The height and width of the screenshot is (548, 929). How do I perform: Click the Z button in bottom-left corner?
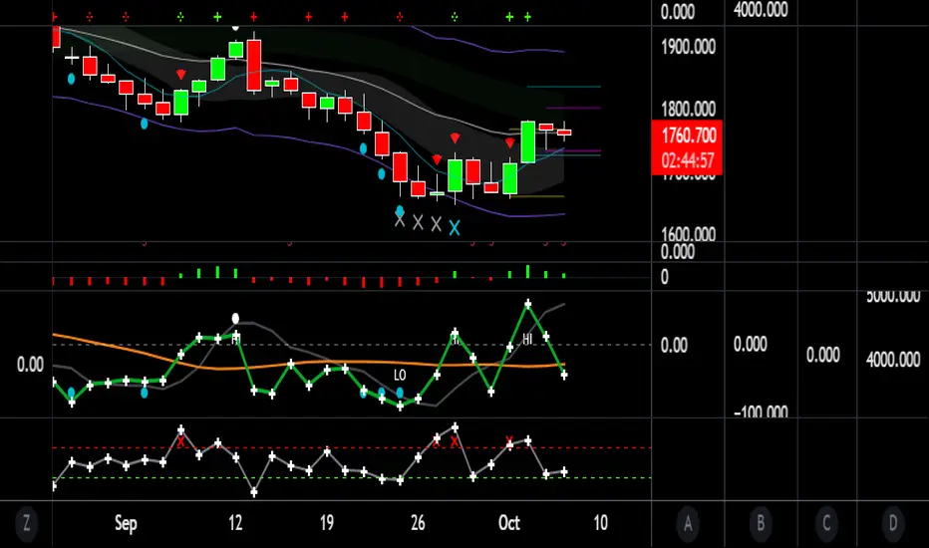pyautogui.click(x=26, y=522)
